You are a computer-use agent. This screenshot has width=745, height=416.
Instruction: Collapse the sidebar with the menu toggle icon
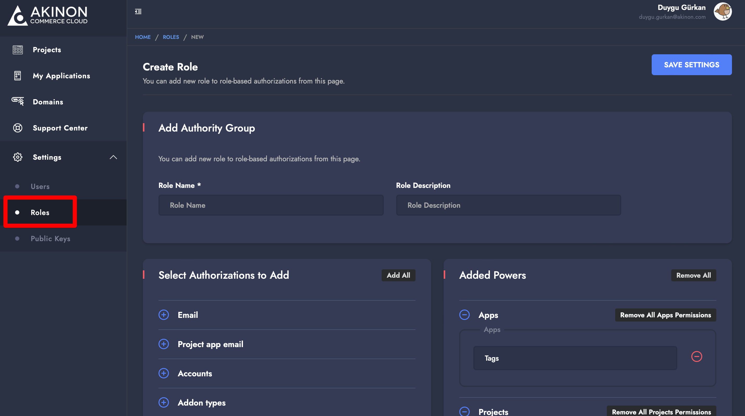pyautogui.click(x=138, y=11)
